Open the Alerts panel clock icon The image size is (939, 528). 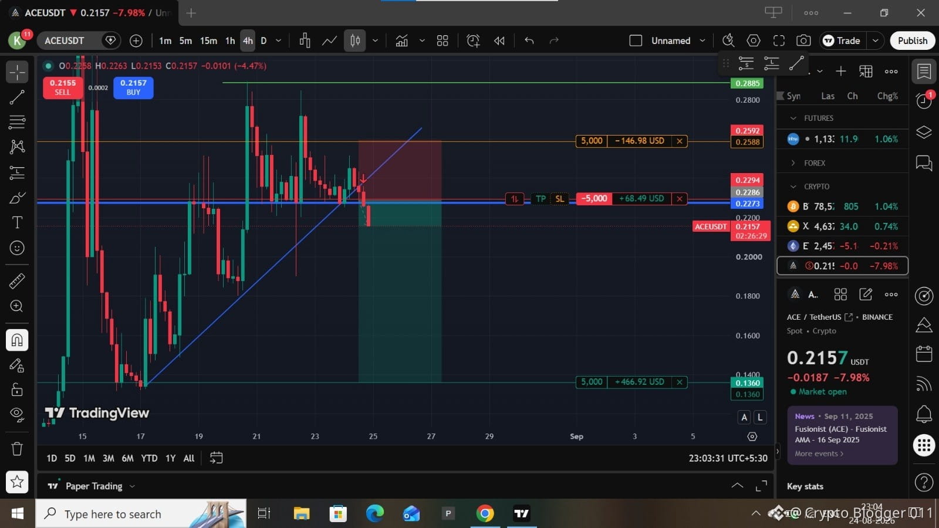[924, 101]
